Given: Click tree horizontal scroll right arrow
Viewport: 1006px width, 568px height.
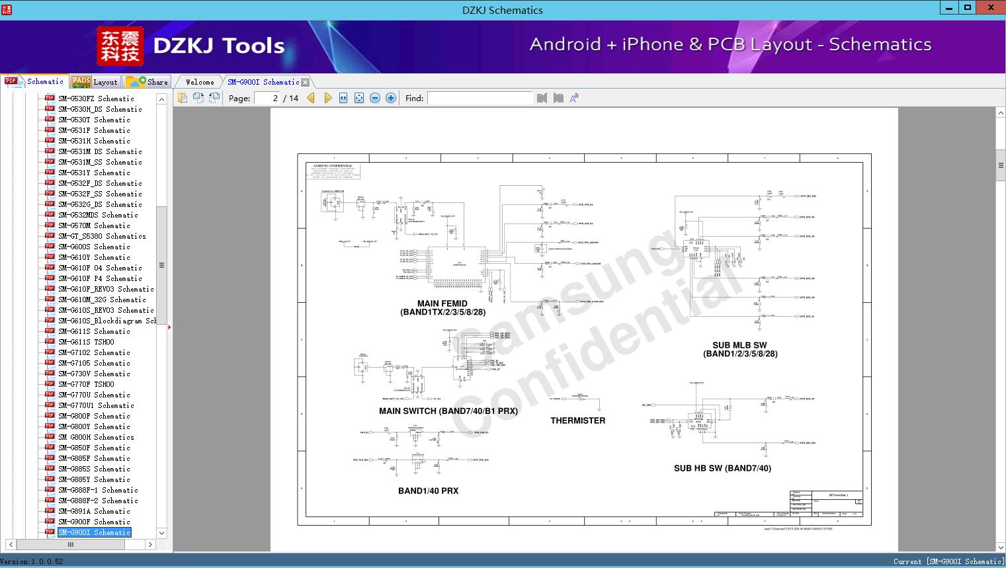Looking at the screenshot, I should click(150, 544).
